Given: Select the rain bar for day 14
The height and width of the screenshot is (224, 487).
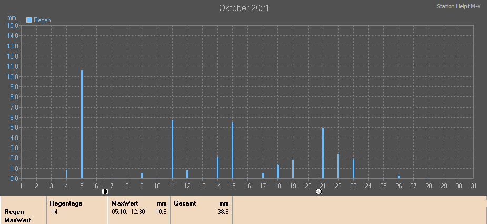Looking at the screenshot, I should click(x=217, y=168).
